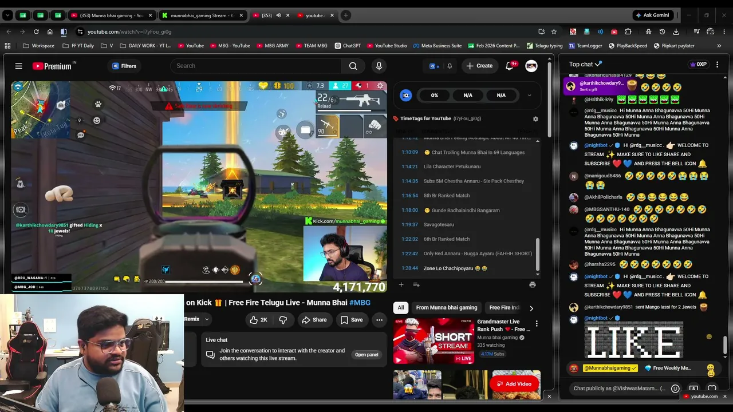Open the apps grid in bookmarks bar

pyautogui.click(x=7, y=46)
